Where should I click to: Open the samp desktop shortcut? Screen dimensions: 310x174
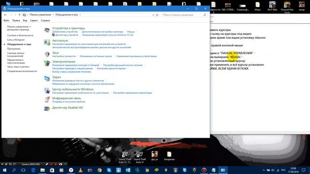302,6
